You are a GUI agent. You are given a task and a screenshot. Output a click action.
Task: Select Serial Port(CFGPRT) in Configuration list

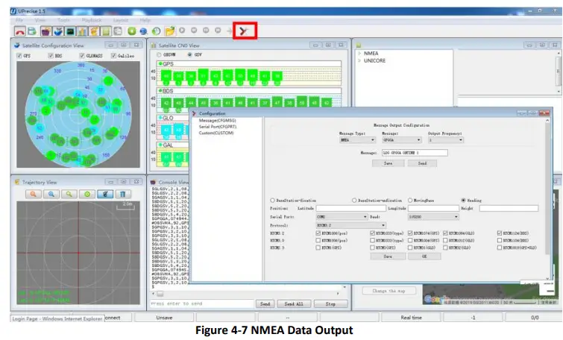(218, 127)
